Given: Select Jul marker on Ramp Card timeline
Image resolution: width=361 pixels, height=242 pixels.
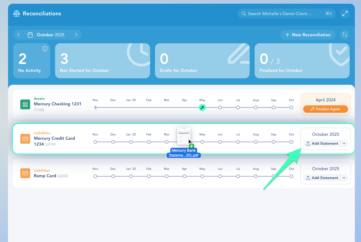Looking at the screenshot, I should 238,176.
